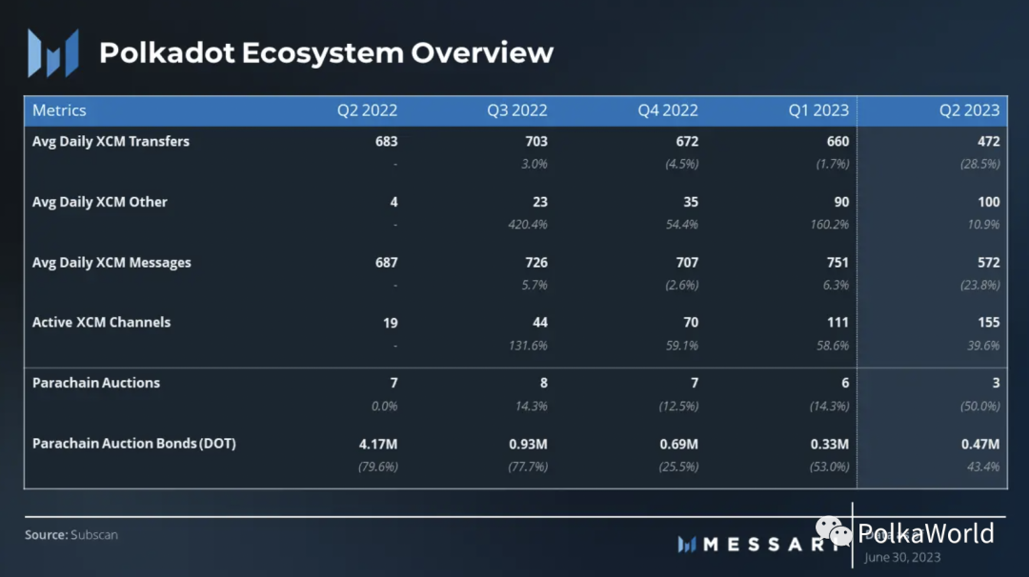Click the 0.93M auction bonds value

[x=528, y=444]
